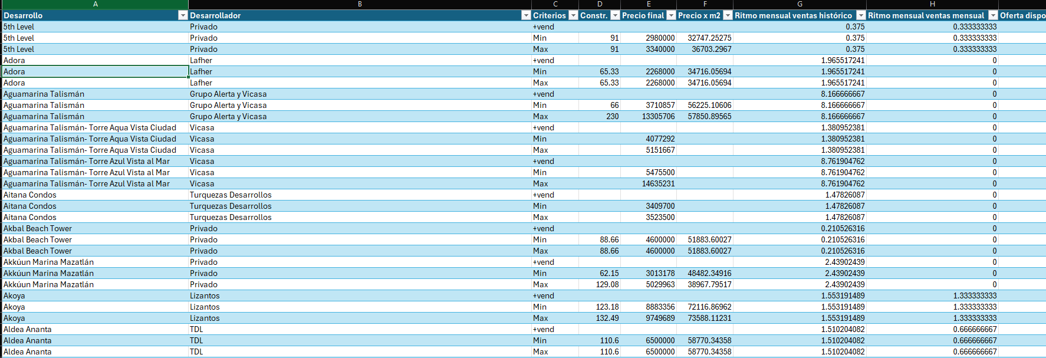Select the Lizantos cell in the Akoya Min row

coord(360,307)
